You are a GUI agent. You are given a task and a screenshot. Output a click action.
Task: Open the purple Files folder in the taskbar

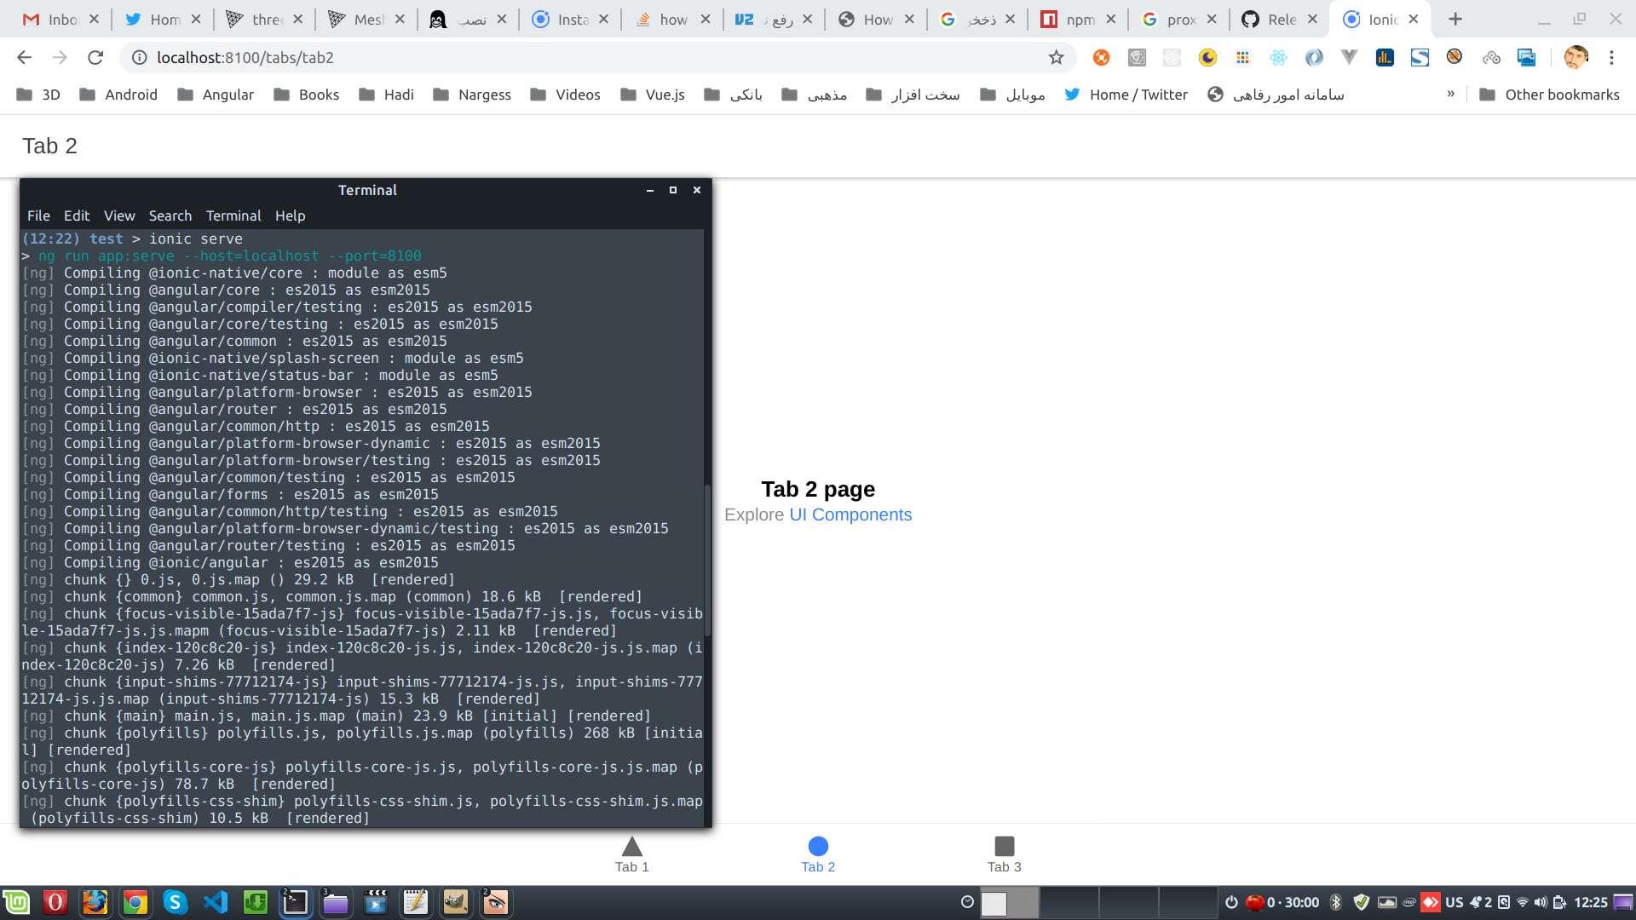336,902
